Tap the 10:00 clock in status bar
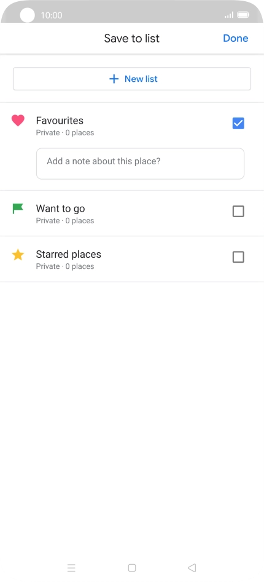The width and height of the screenshot is (264, 582). [52, 15]
